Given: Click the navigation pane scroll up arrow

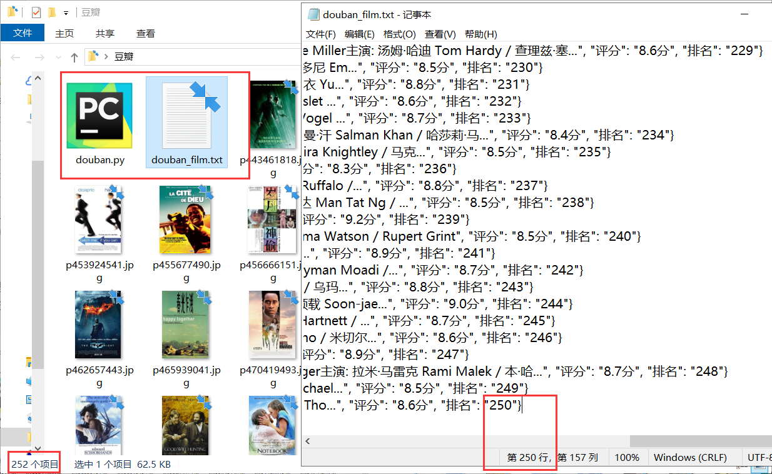Looking at the screenshot, I should click(x=38, y=79).
